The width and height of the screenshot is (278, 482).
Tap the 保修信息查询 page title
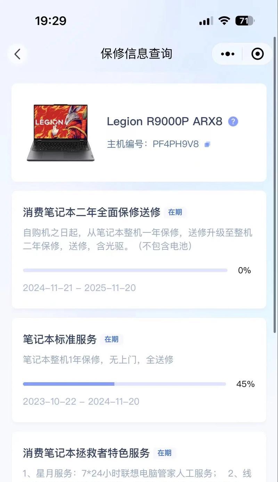pos(137,54)
